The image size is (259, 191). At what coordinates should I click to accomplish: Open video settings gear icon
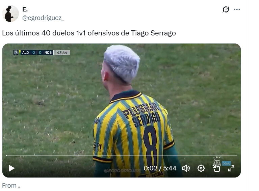(x=201, y=168)
